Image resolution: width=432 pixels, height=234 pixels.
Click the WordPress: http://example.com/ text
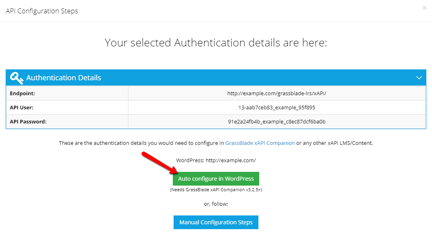click(216, 160)
